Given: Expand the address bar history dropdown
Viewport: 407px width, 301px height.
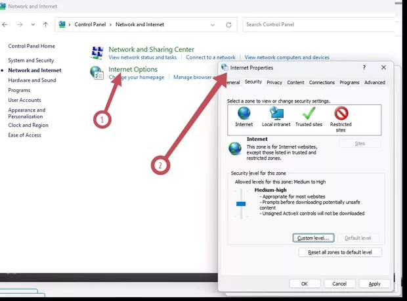Looking at the screenshot, I should 213,25.
